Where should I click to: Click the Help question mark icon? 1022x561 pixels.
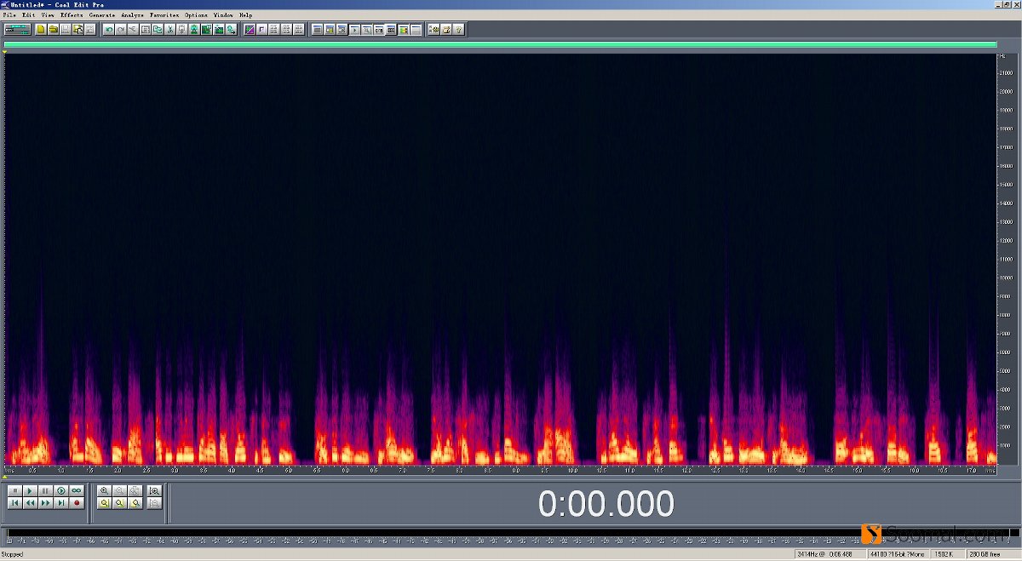click(x=458, y=30)
